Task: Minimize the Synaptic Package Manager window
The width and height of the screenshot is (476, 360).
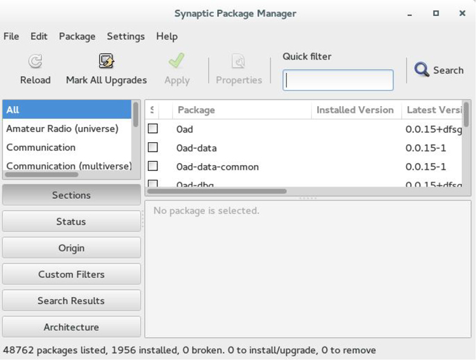Action: click(410, 13)
